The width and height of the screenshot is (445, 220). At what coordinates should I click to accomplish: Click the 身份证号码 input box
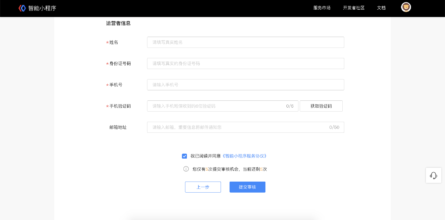(245, 63)
